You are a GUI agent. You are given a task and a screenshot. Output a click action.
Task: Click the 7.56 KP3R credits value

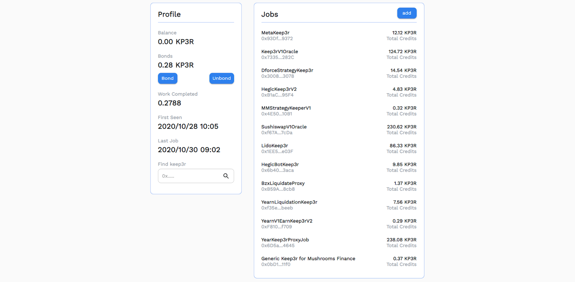(405, 202)
